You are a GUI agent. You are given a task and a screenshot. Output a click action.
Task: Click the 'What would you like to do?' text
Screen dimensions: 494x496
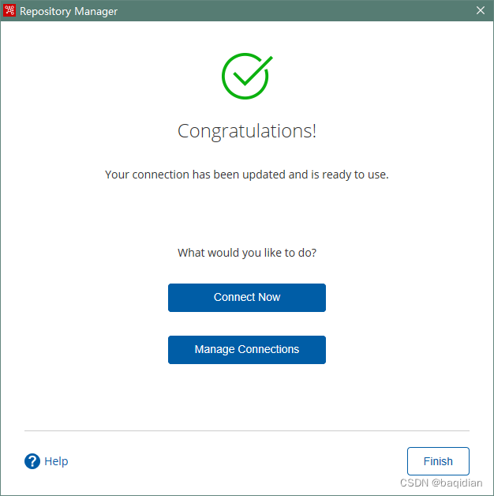[x=247, y=253]
